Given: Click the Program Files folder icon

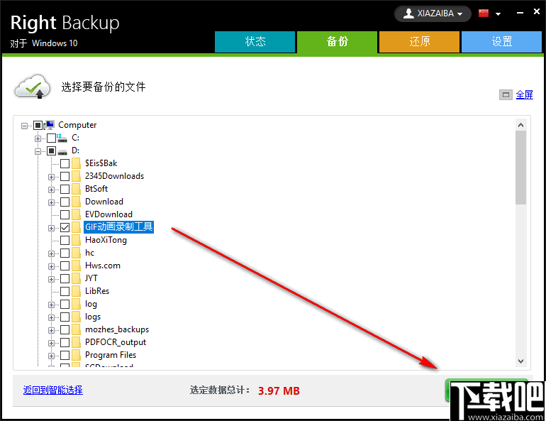Looking at the screenshot, I should (76, 355).
